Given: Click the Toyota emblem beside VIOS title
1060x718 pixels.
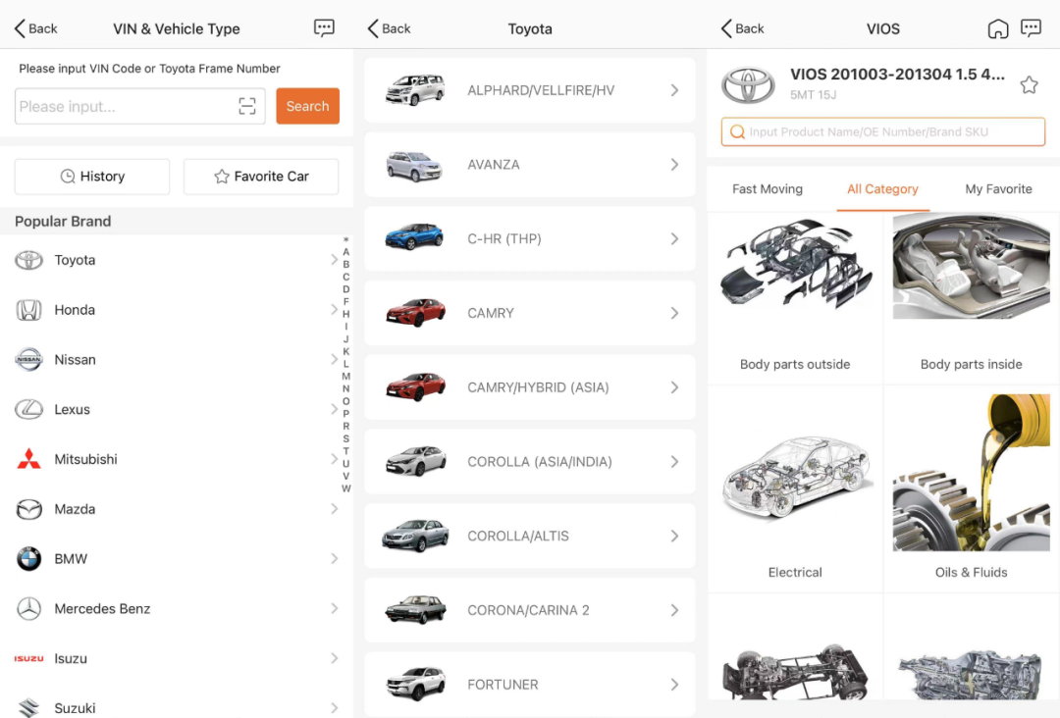Looking at the screenshot, I should [748, 85].
